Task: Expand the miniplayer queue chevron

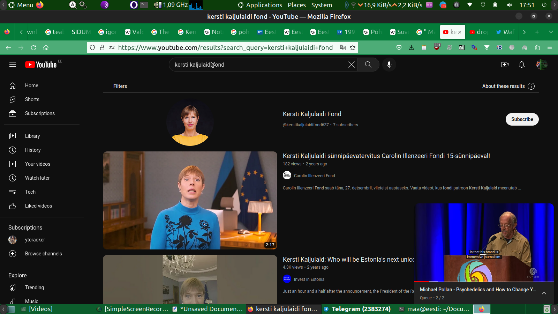Action: pos(544,293)
